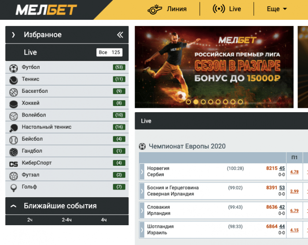Open the 45 markets link for Норвегия
The width and height of the screenshot is (308, 245).
pos(282,168)
